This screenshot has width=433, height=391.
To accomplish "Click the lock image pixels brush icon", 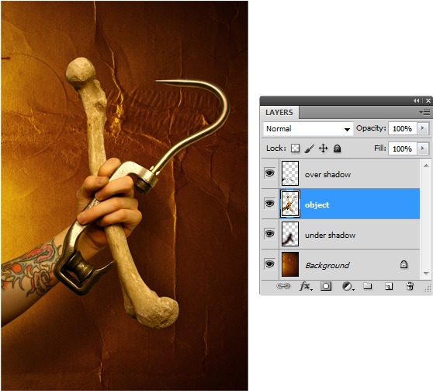I will point(310,148).
